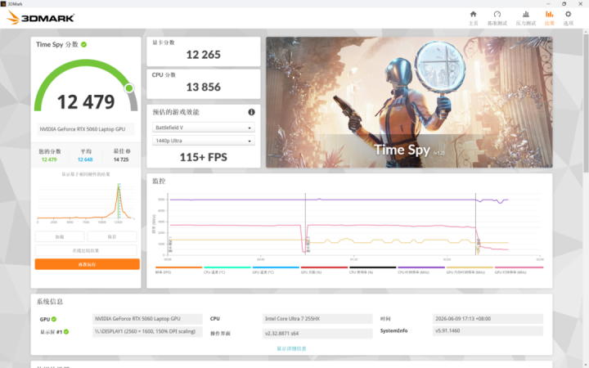The image size is (589, 368).
Task: Click GPU field in 系统信息
Action: [147, 319]
